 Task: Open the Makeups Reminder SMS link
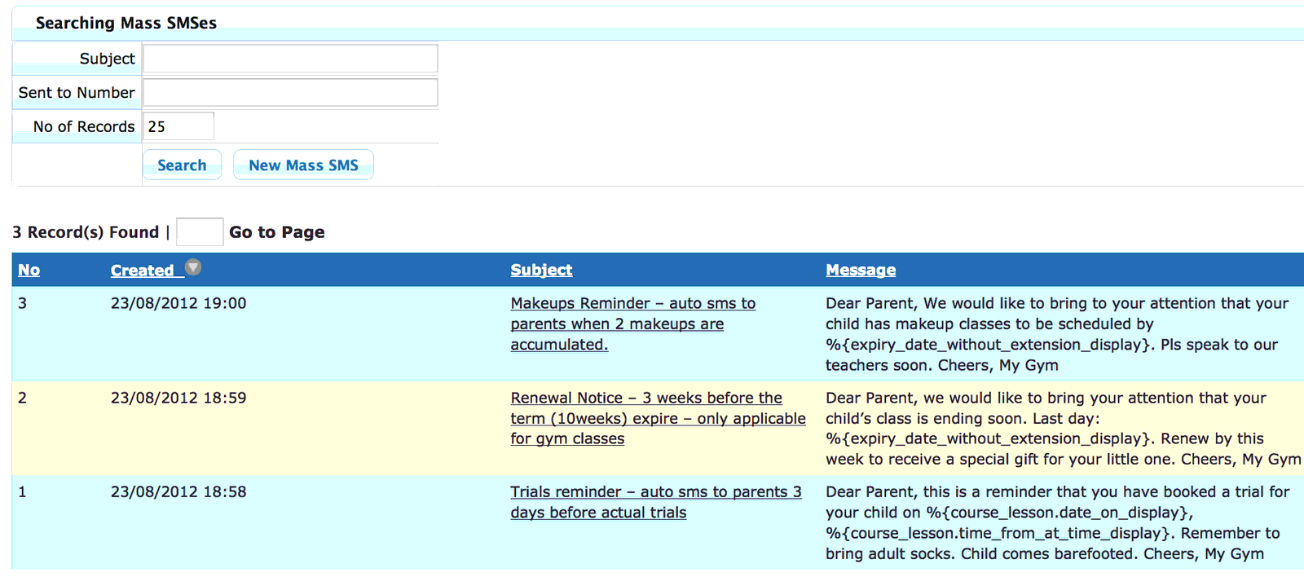[x=633, y=324]
